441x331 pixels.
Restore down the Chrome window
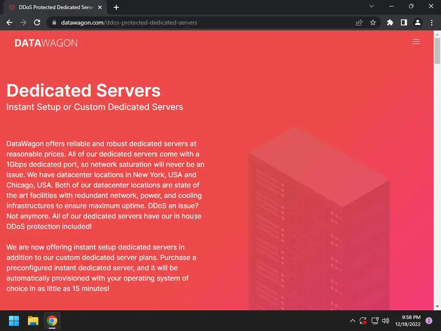(x=411, y=6)
